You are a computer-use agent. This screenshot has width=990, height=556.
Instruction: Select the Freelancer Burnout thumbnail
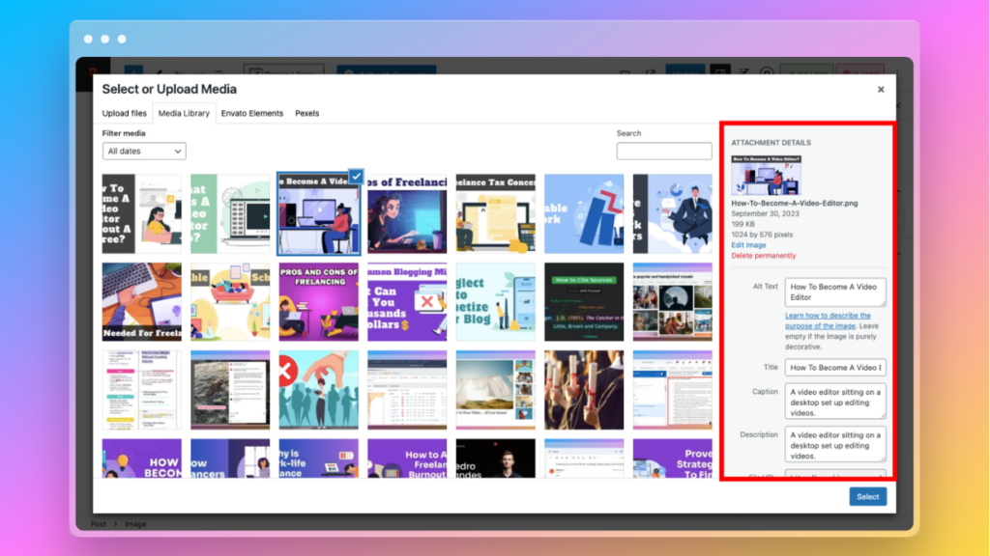[x=407, y=459]
